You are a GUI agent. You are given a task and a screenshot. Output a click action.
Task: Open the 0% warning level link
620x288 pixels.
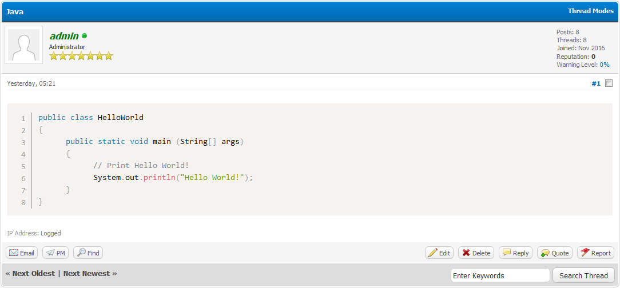pyautogui.click(x=604, y=65)
